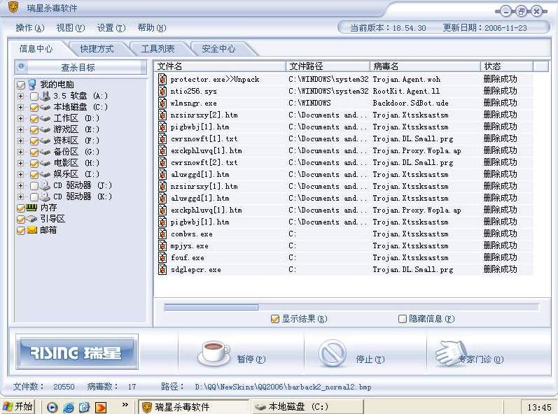Viewport: 558px width, 414px height.
Task: Click the memory (内存) chip icon
Action: coord(32,207)
